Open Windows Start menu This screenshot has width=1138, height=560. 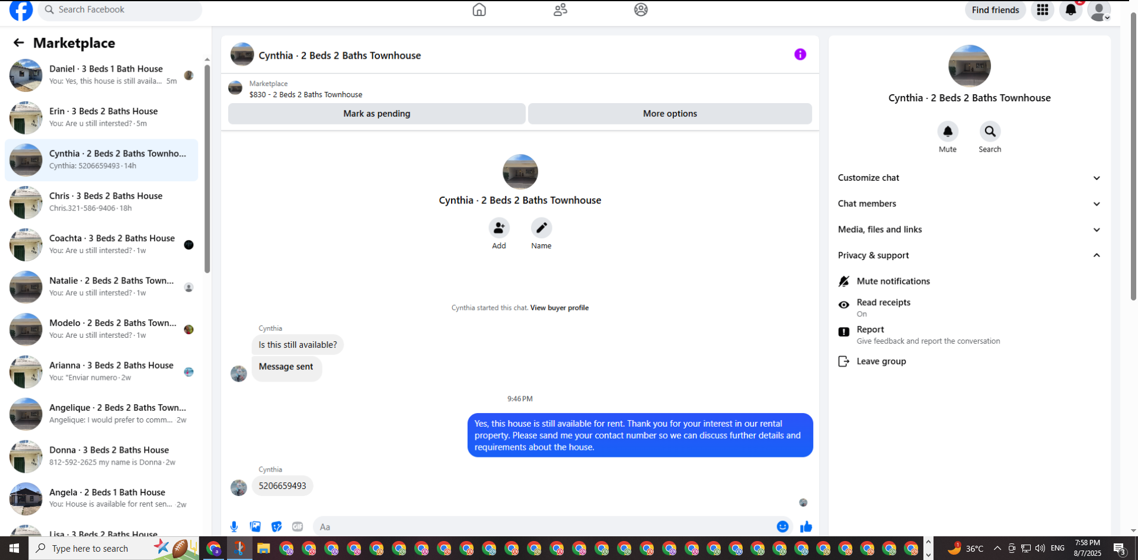(x=14, y=548)
